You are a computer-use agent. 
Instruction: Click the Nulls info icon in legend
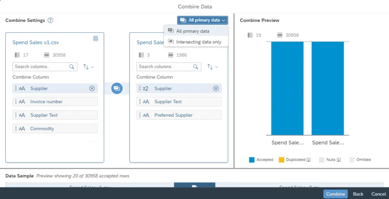338,160
